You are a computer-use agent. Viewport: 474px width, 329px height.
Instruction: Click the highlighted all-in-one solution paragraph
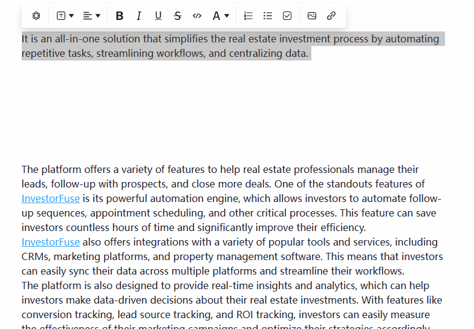pyautogui.click(x=230, y=46)
